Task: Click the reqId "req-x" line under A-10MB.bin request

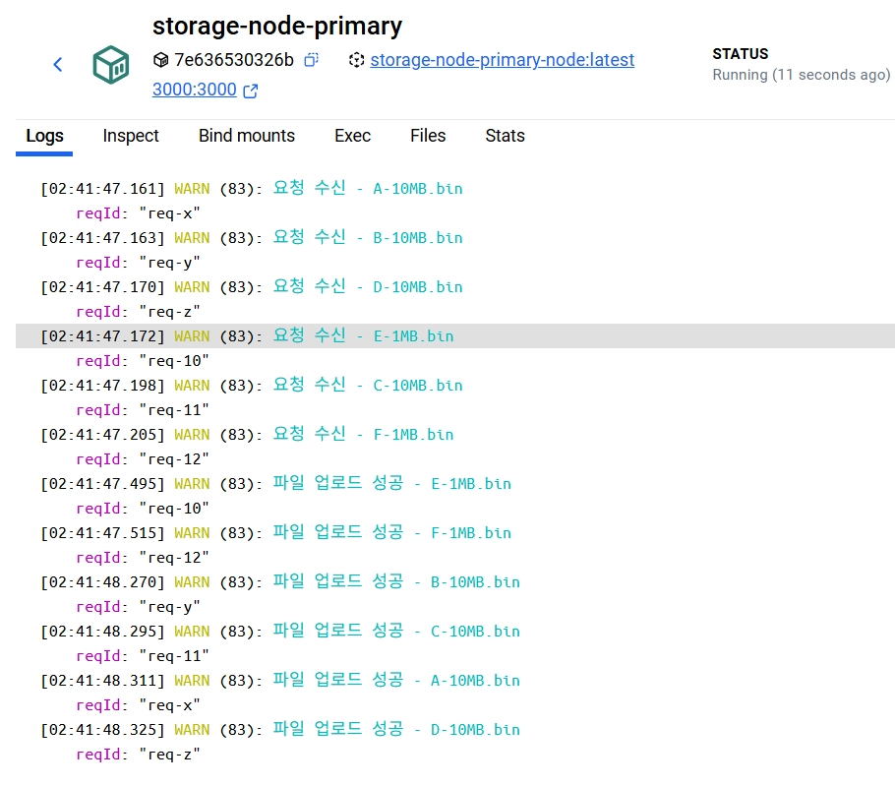Action: [x=138, y=213]
